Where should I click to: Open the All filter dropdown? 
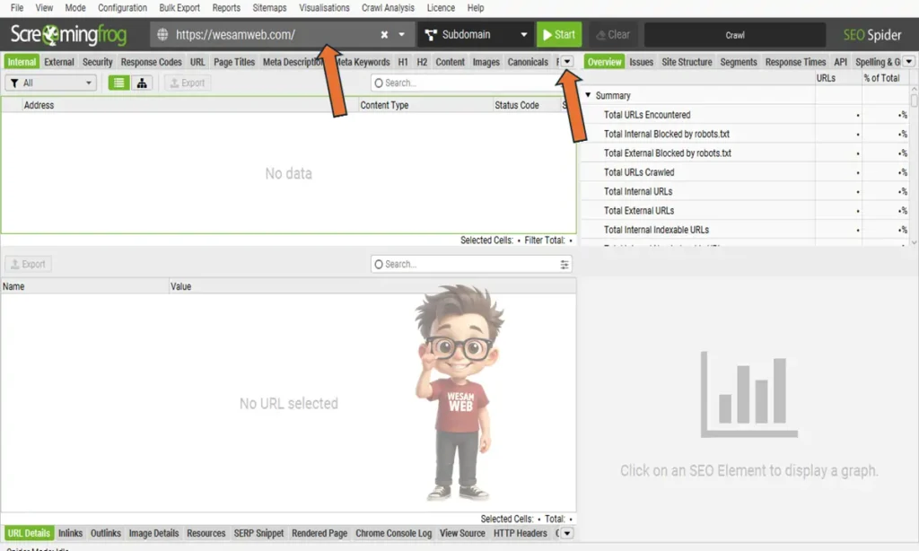pyautogui.click(x=50, y=83)
